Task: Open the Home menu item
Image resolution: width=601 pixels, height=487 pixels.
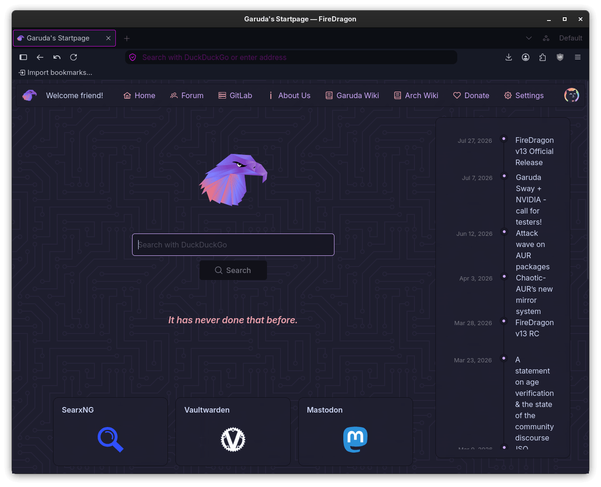Action: click(140, 95)
